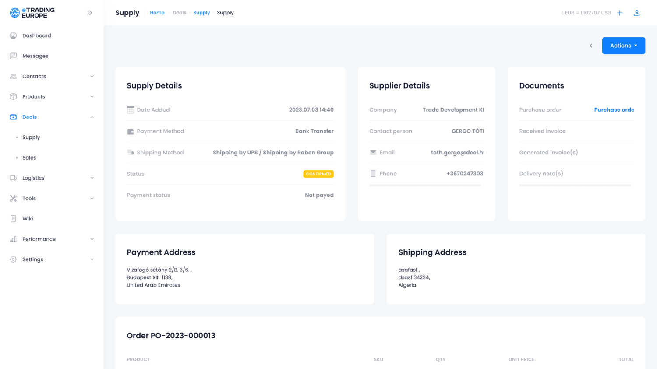
Task: Collapse the sidebar with double-chevron icon
Action: pyautogui.click(x=89, y=13)
